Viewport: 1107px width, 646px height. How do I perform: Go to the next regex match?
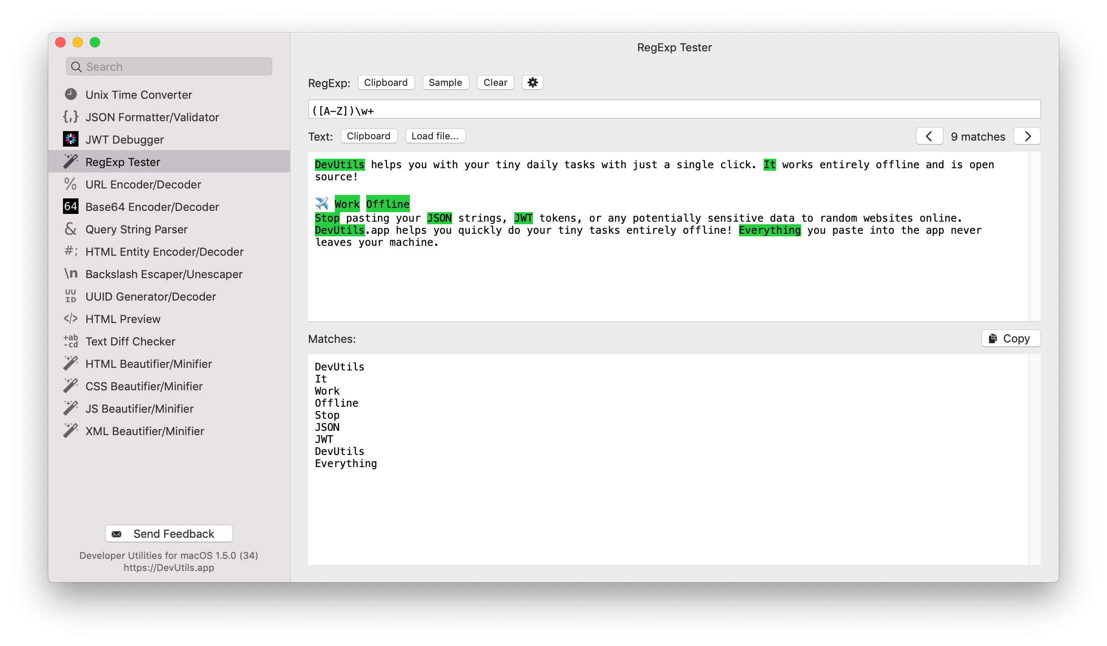pos(1027,136)
